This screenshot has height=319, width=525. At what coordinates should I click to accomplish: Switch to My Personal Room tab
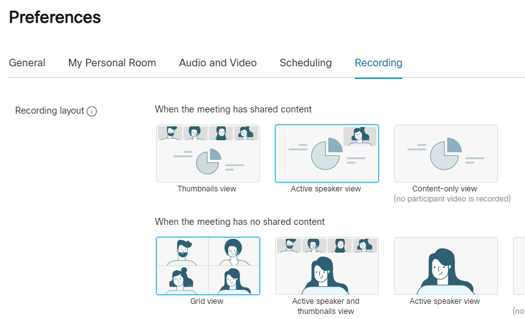112,63
